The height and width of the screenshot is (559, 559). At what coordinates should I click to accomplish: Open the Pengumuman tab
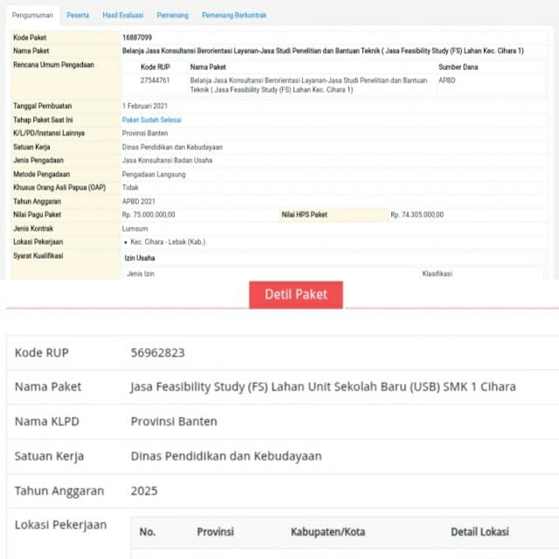coord(31,15)
